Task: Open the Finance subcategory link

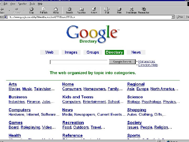Action: (34, 102)
